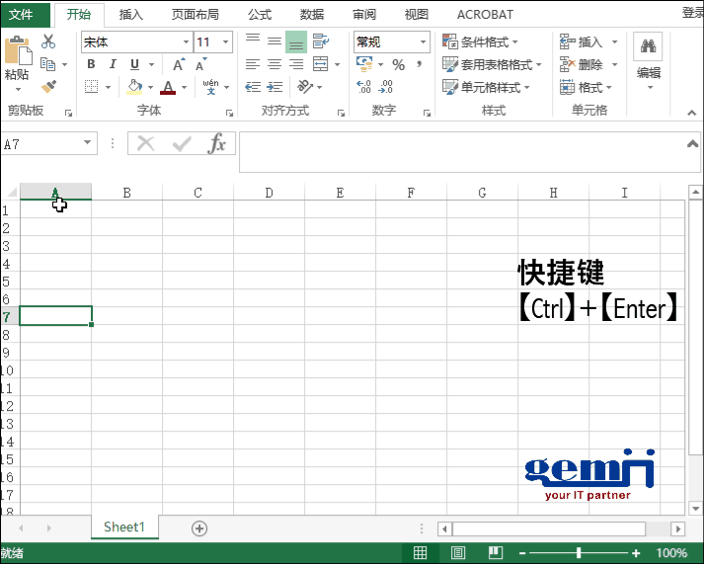Click the 登录 sign-in link
The image size is (704, 564).
[692, 13]
